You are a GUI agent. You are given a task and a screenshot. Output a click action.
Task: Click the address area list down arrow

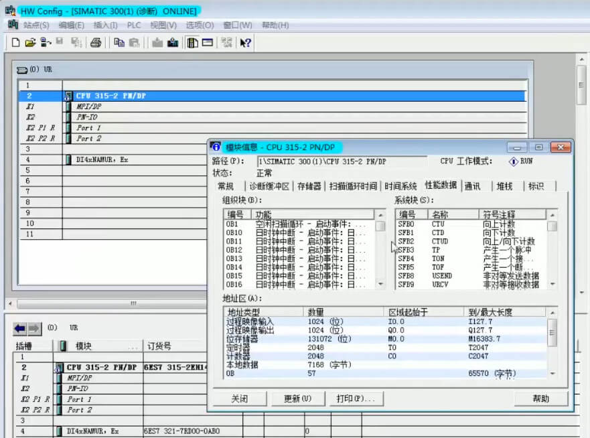pos(552,373)
